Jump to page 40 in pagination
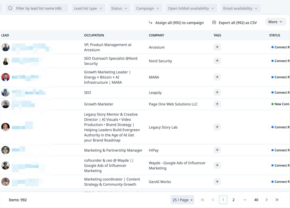Screen dimensions: 290x208 [256, 200]
